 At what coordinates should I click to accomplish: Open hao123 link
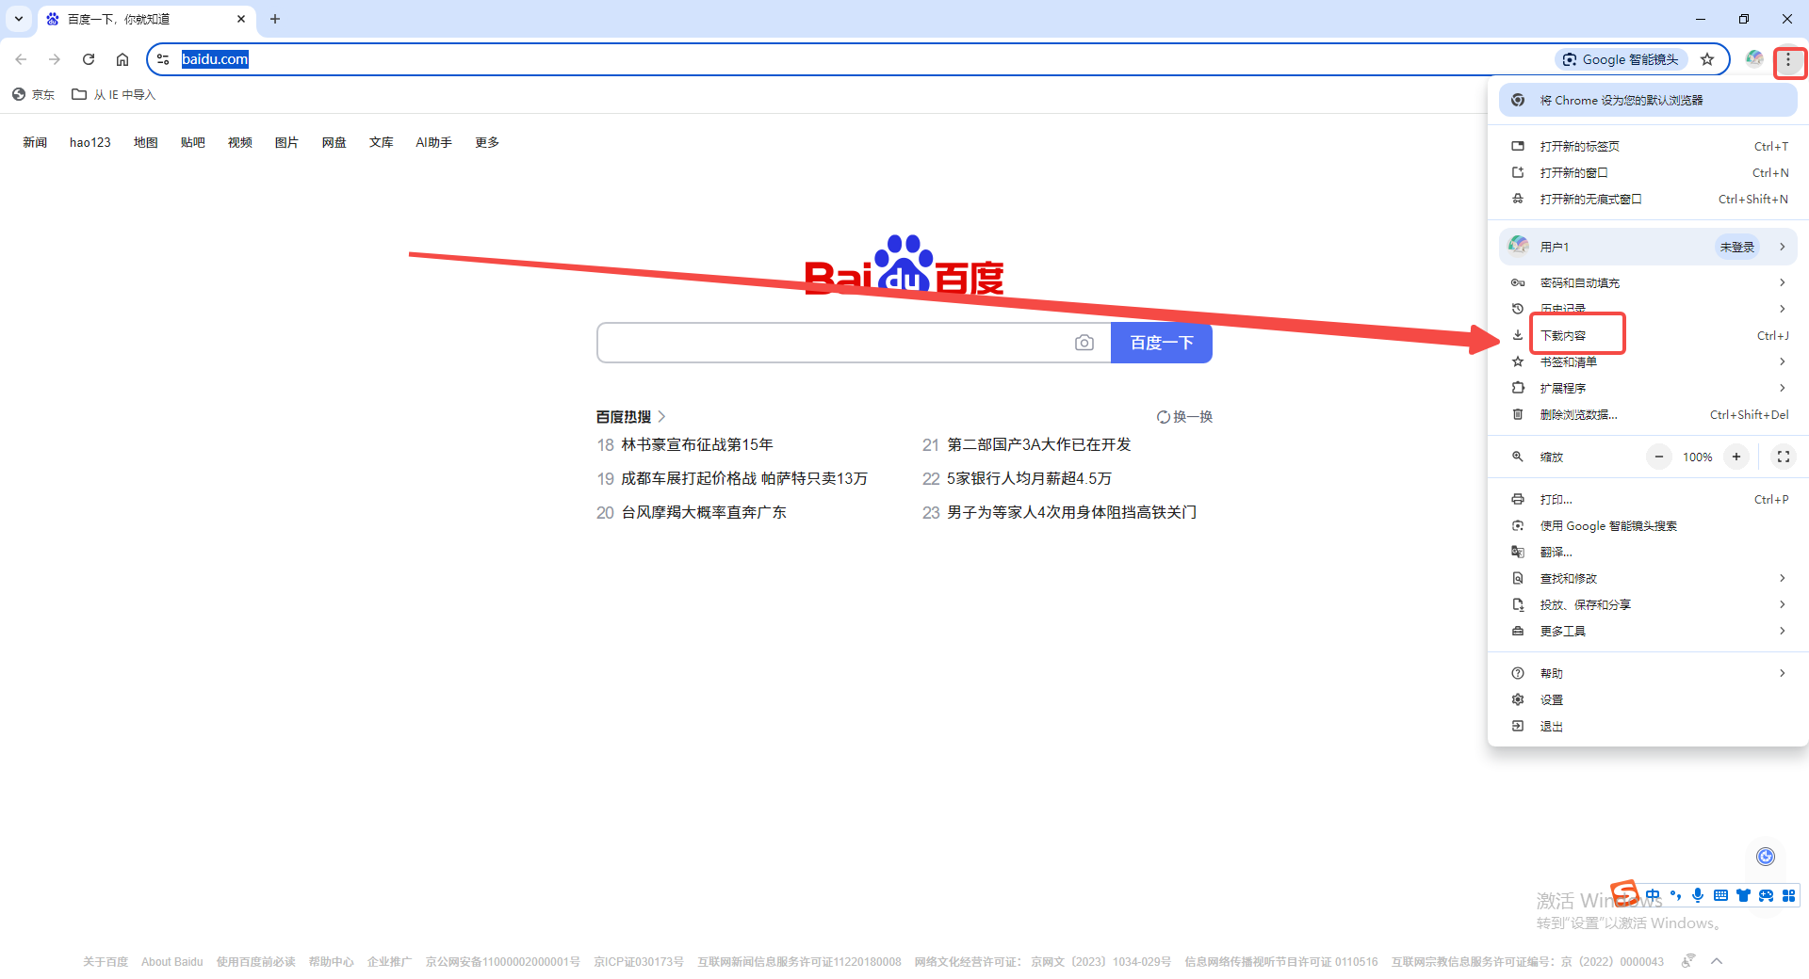90,142
